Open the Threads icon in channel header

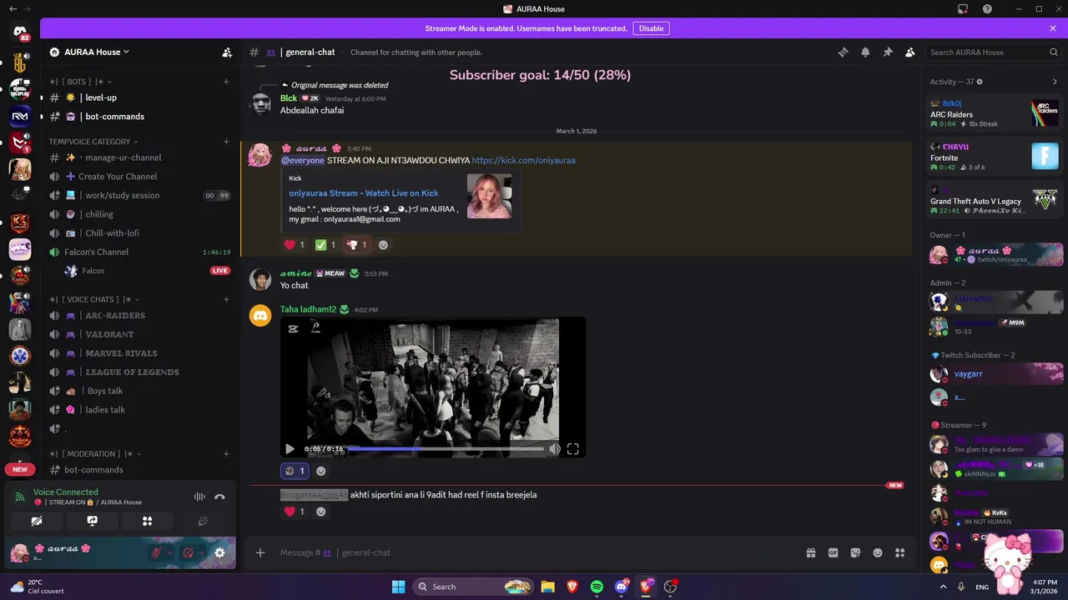(x=843, y=52)
